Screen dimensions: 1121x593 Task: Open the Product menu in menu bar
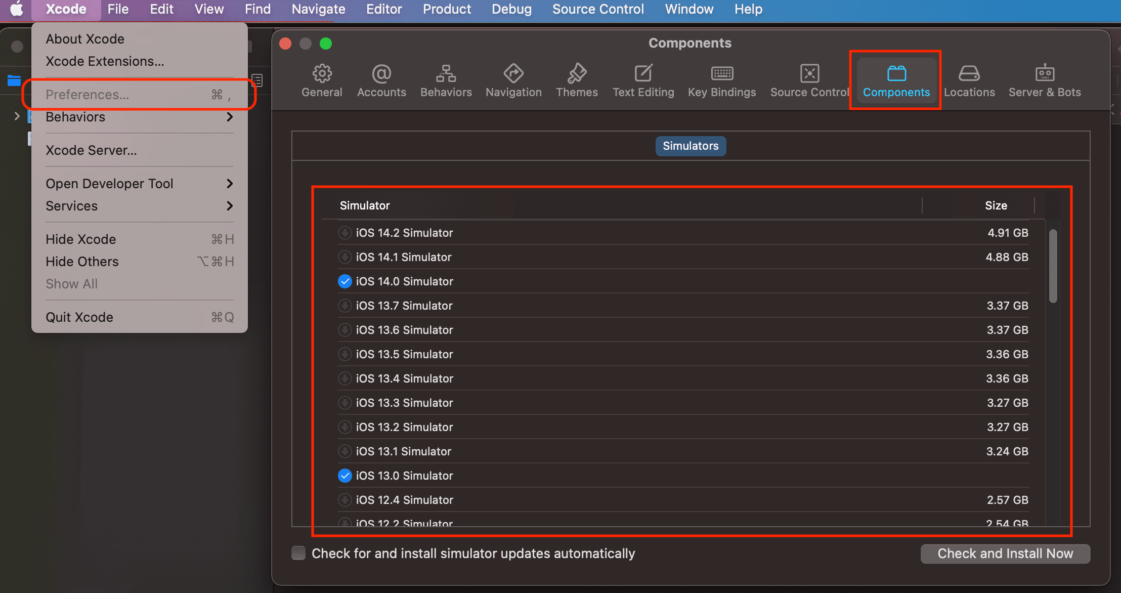[x=447, y=9]
